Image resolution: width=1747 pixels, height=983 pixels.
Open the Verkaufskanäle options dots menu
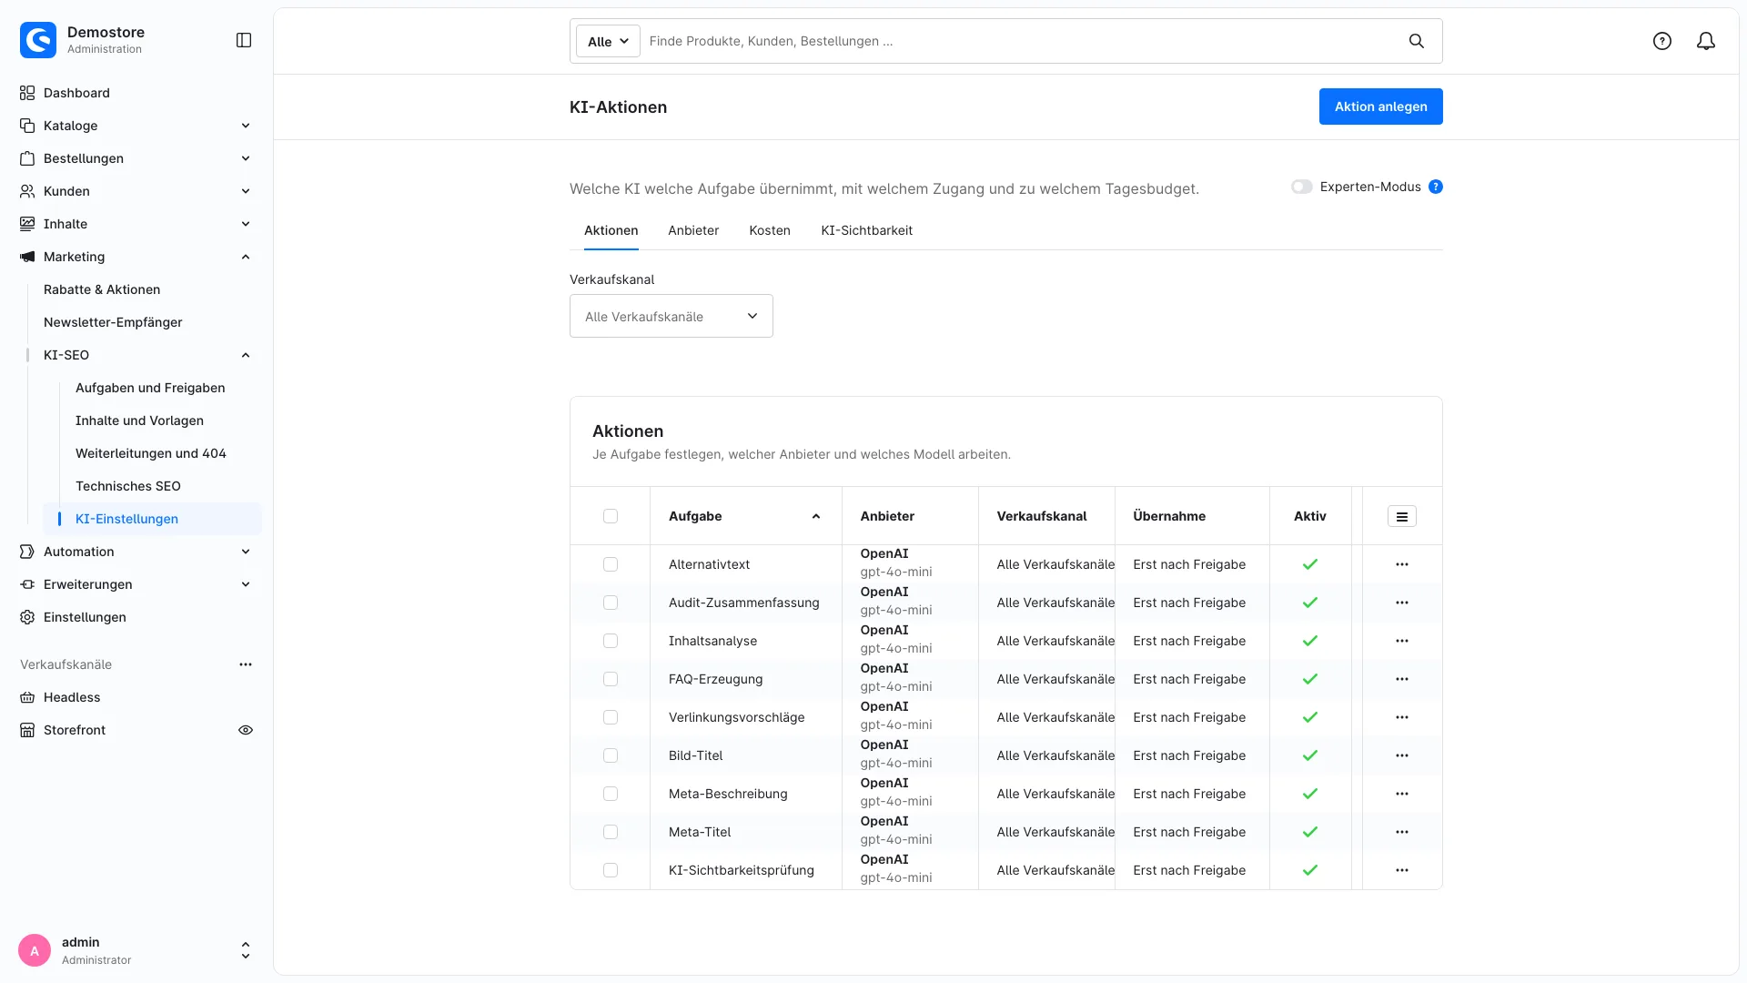[x=246, y=664]
